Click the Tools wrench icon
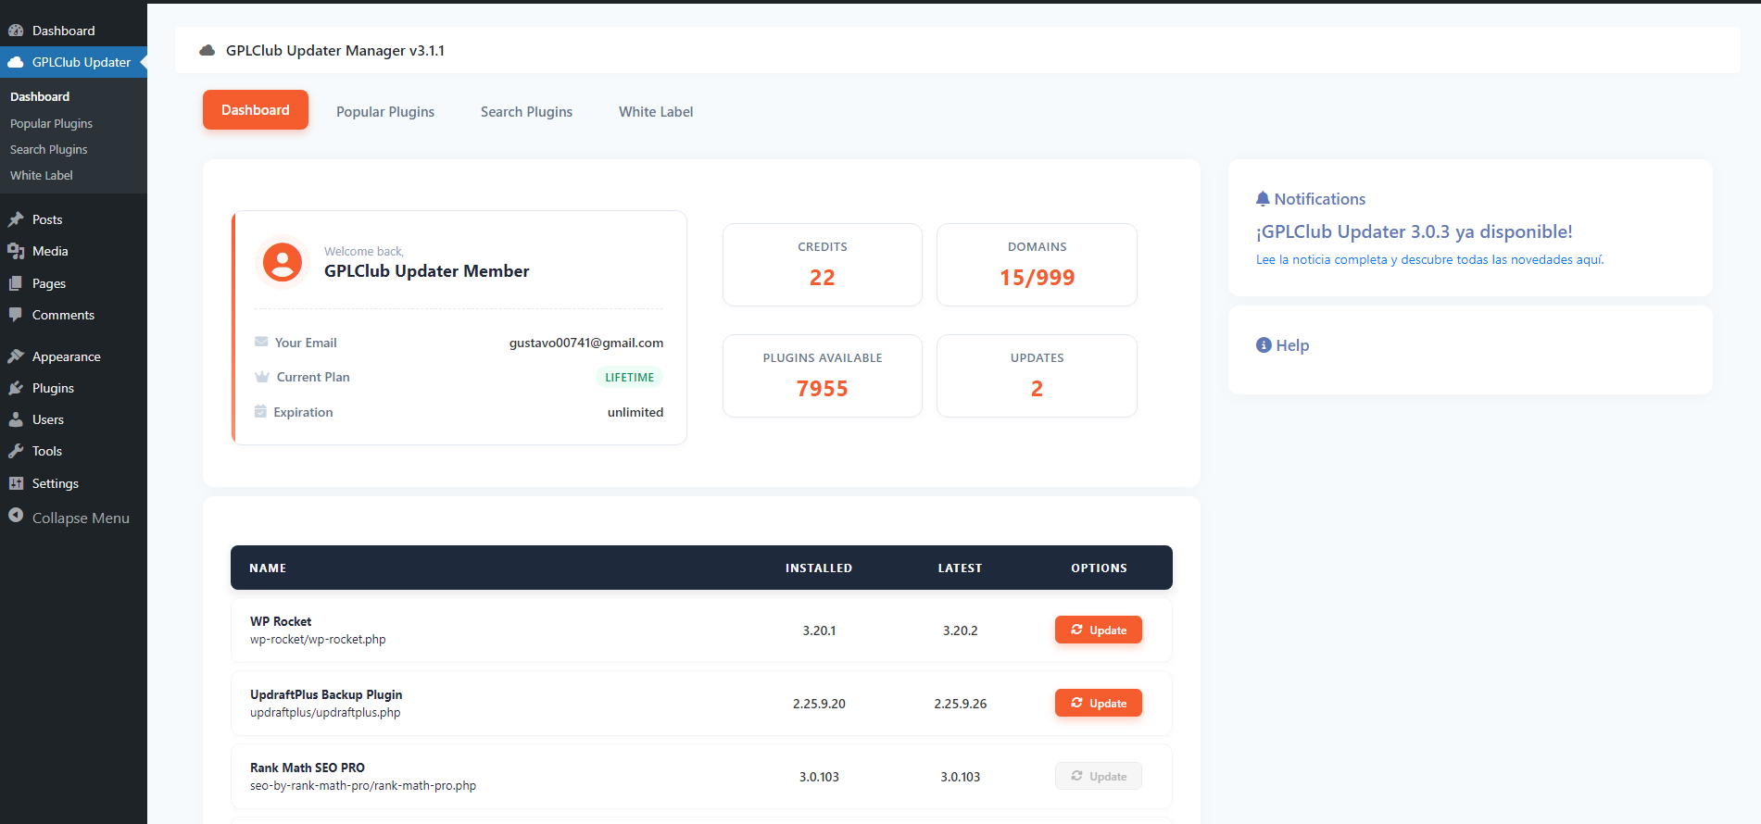Image resolution: width=1761 pixels, height=824 pixels. click(x=16, y=451)
